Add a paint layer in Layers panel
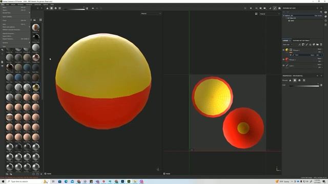The width and height of the screenshot is (328, 184). 306,44
